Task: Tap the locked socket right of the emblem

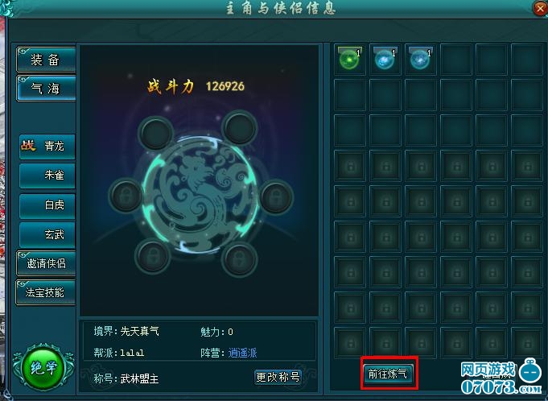Action: [276, 196]
